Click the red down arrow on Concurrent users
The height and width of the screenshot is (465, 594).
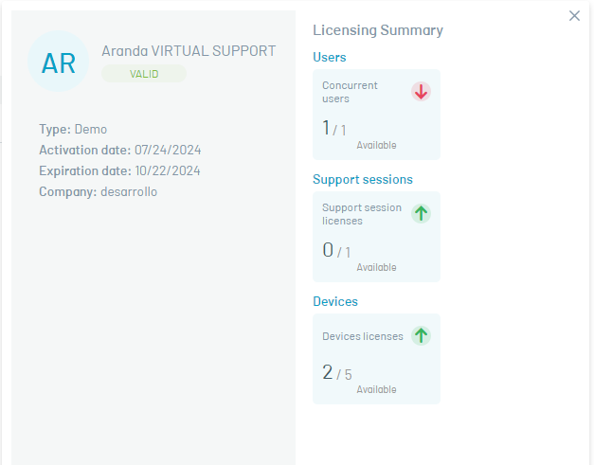click(421, 92)
